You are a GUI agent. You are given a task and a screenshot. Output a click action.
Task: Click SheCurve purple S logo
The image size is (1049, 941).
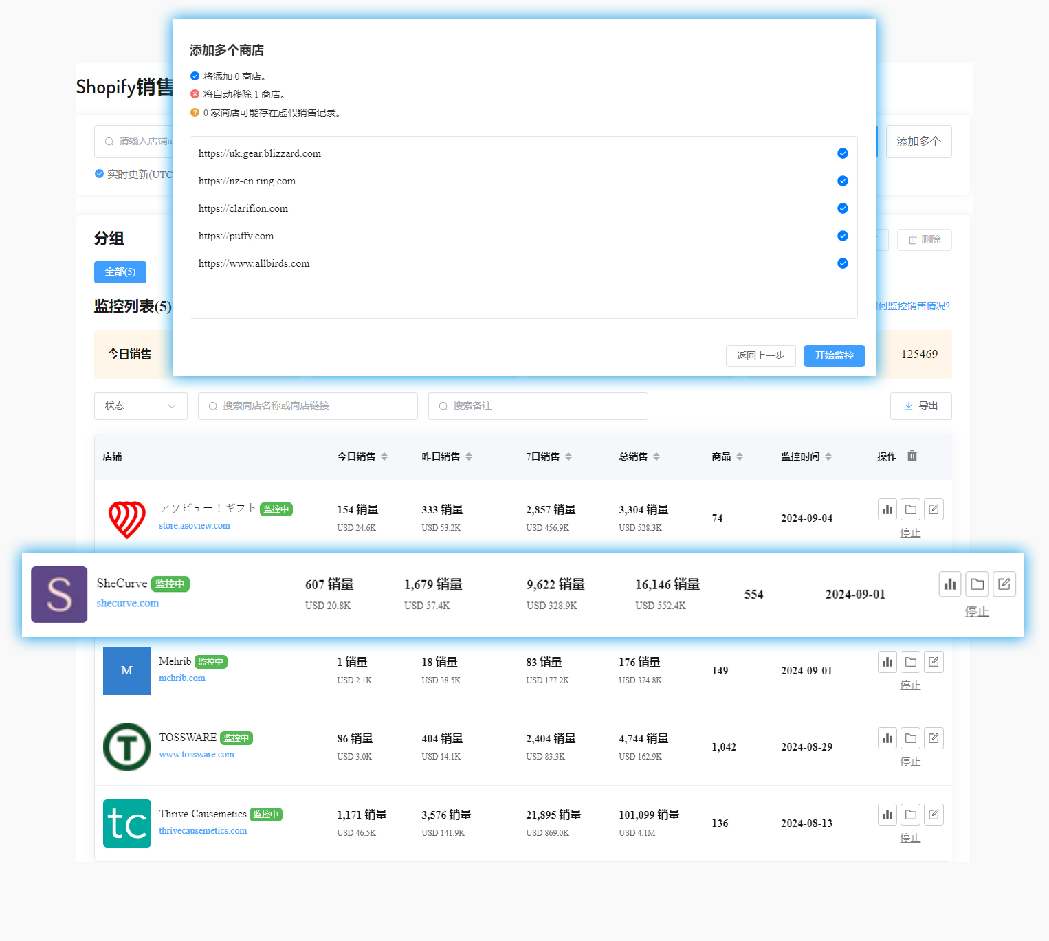pyautogui.click(x=59, y=595)
